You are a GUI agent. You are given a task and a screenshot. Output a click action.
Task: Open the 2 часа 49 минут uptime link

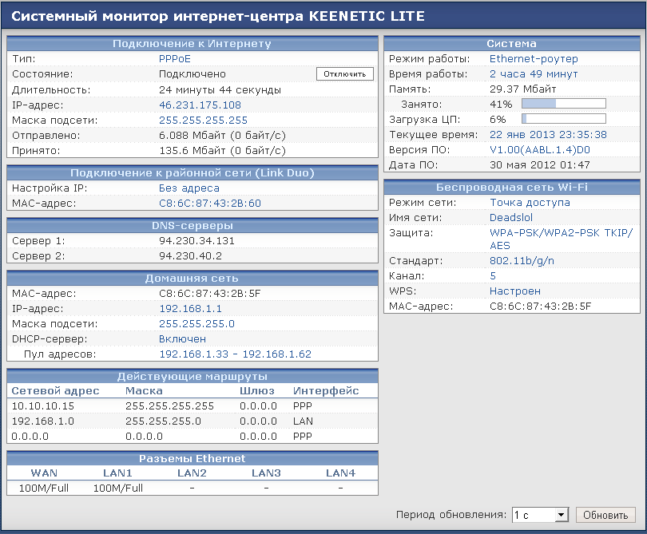click(x=533, y=74)
